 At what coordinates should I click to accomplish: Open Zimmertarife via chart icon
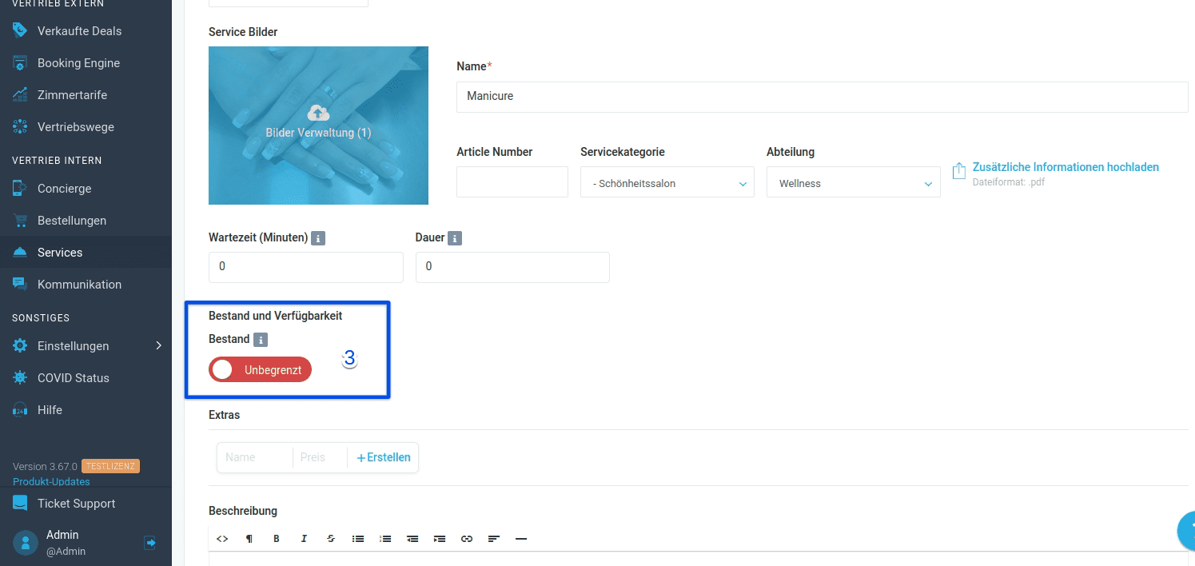point(20,95)
